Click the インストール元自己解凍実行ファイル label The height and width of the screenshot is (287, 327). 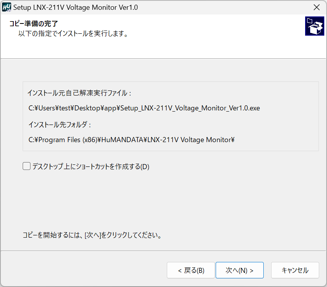pyautogui.click(x=79, y=93)
